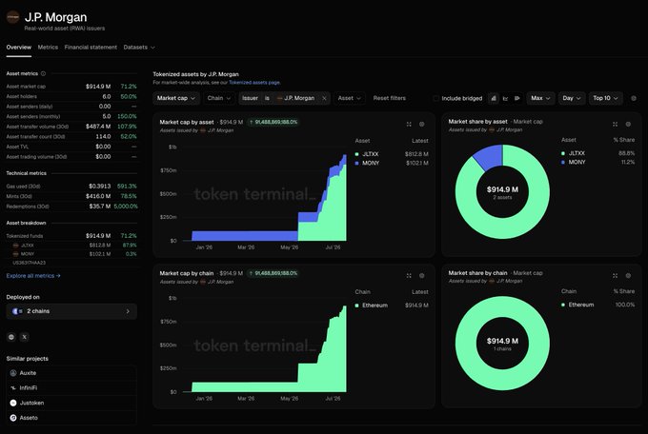The width and height of the screenshot is (648, 434).
Task: Click the J.P. Morgan logo in the page header
Action: 12,17
